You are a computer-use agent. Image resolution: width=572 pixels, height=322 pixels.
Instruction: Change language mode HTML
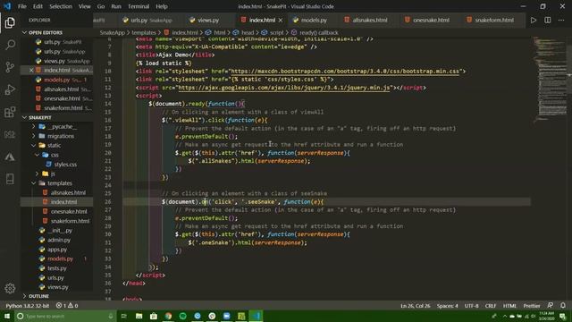509,306
